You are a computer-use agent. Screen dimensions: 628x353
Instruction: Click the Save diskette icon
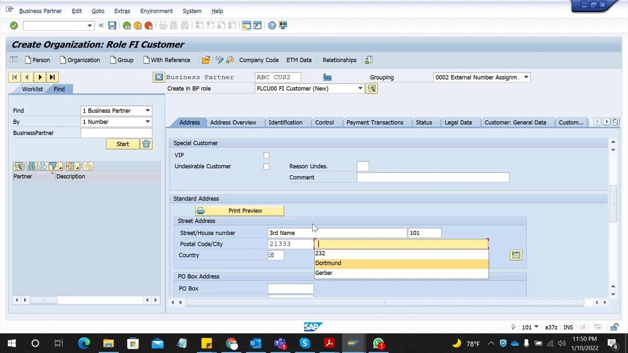(112, 25)
